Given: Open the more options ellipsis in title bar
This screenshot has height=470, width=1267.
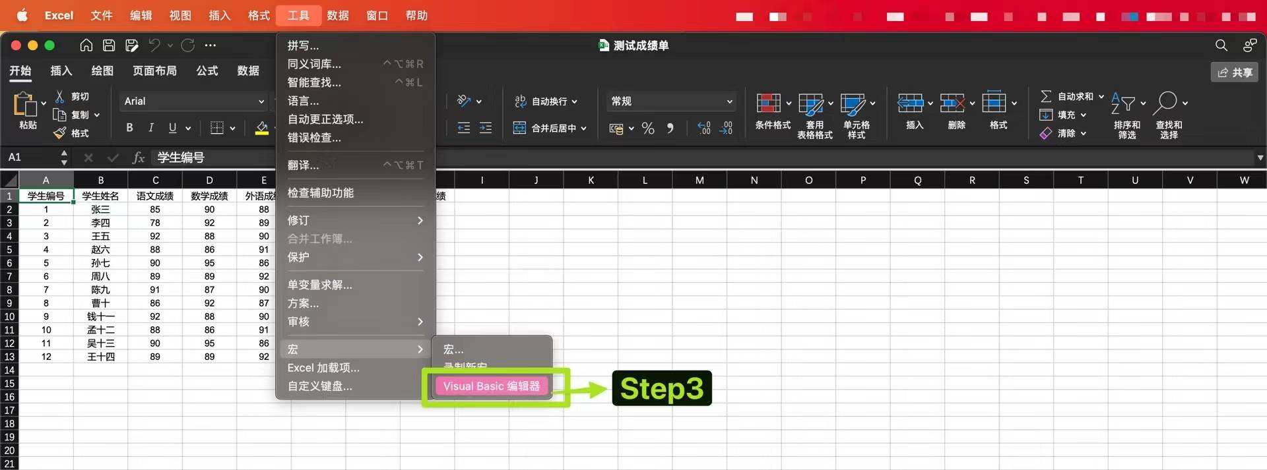Looking at the screenshot, I should [x=211, y=45].
